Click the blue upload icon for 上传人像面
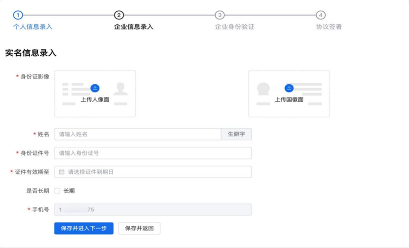The width and height of the screenshot is (409, 248). (95, 89)
